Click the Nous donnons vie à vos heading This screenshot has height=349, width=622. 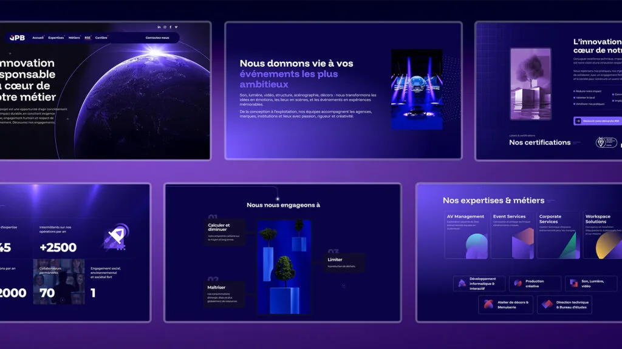[x=296, y=63]
